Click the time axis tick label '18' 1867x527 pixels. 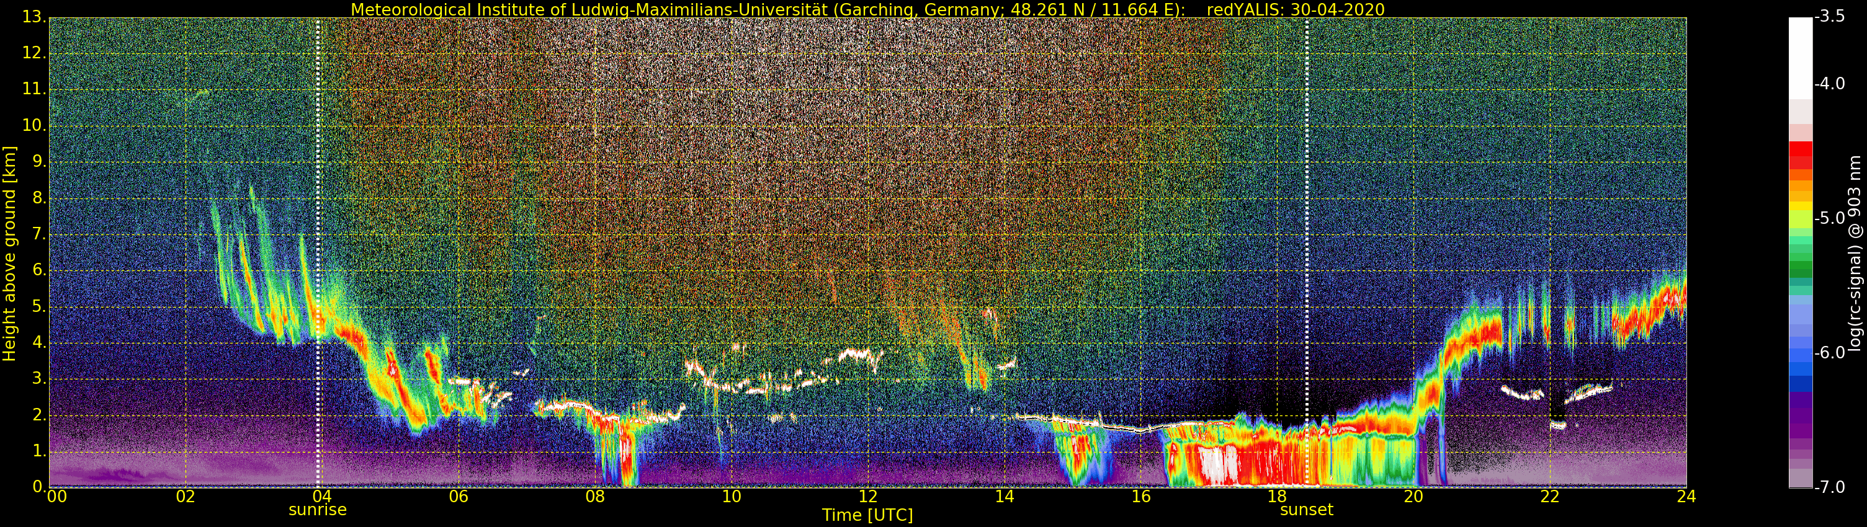pyautogui.click(x=1277, y=497)
